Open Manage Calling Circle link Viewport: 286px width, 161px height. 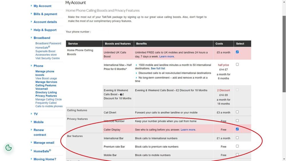48,99
